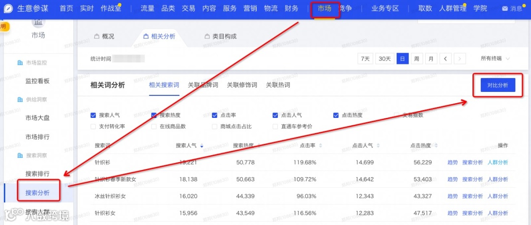
Task: Open the 内容 menu item
Action: (209, 9)
